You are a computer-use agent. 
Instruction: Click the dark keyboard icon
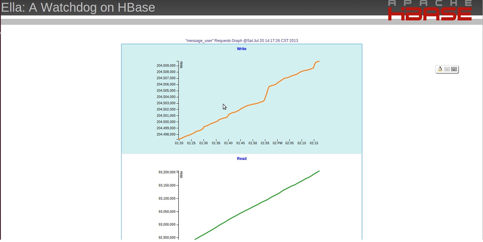click(x=454, y=69)
